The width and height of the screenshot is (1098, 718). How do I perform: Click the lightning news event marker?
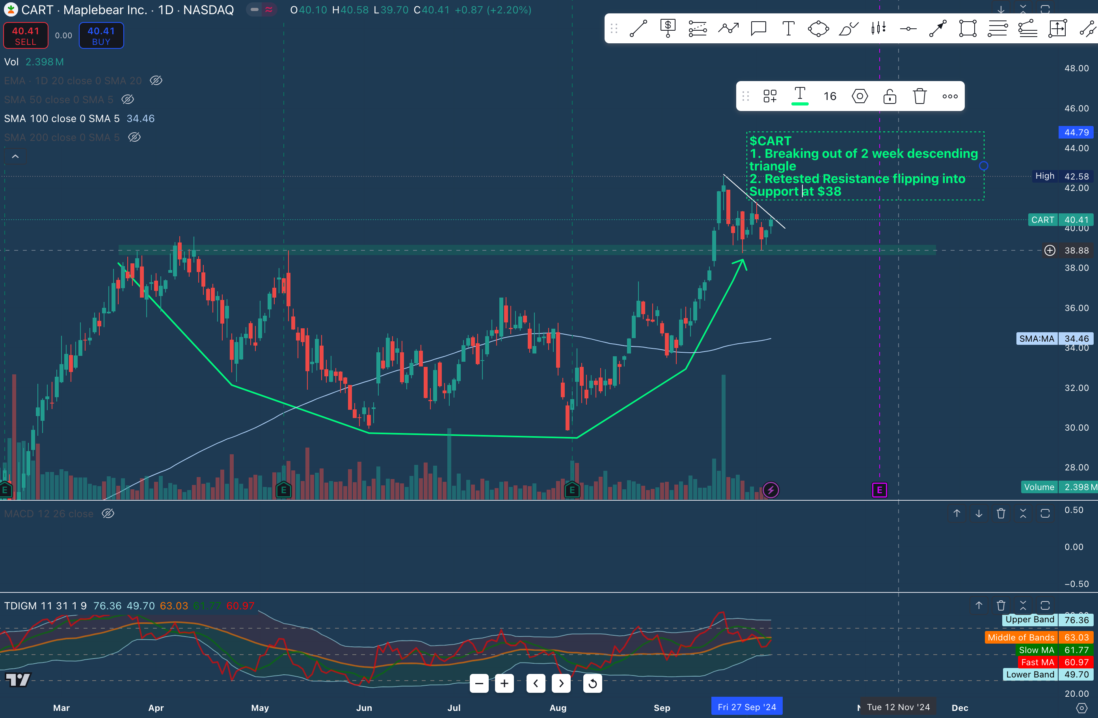(x=771, y=490)
